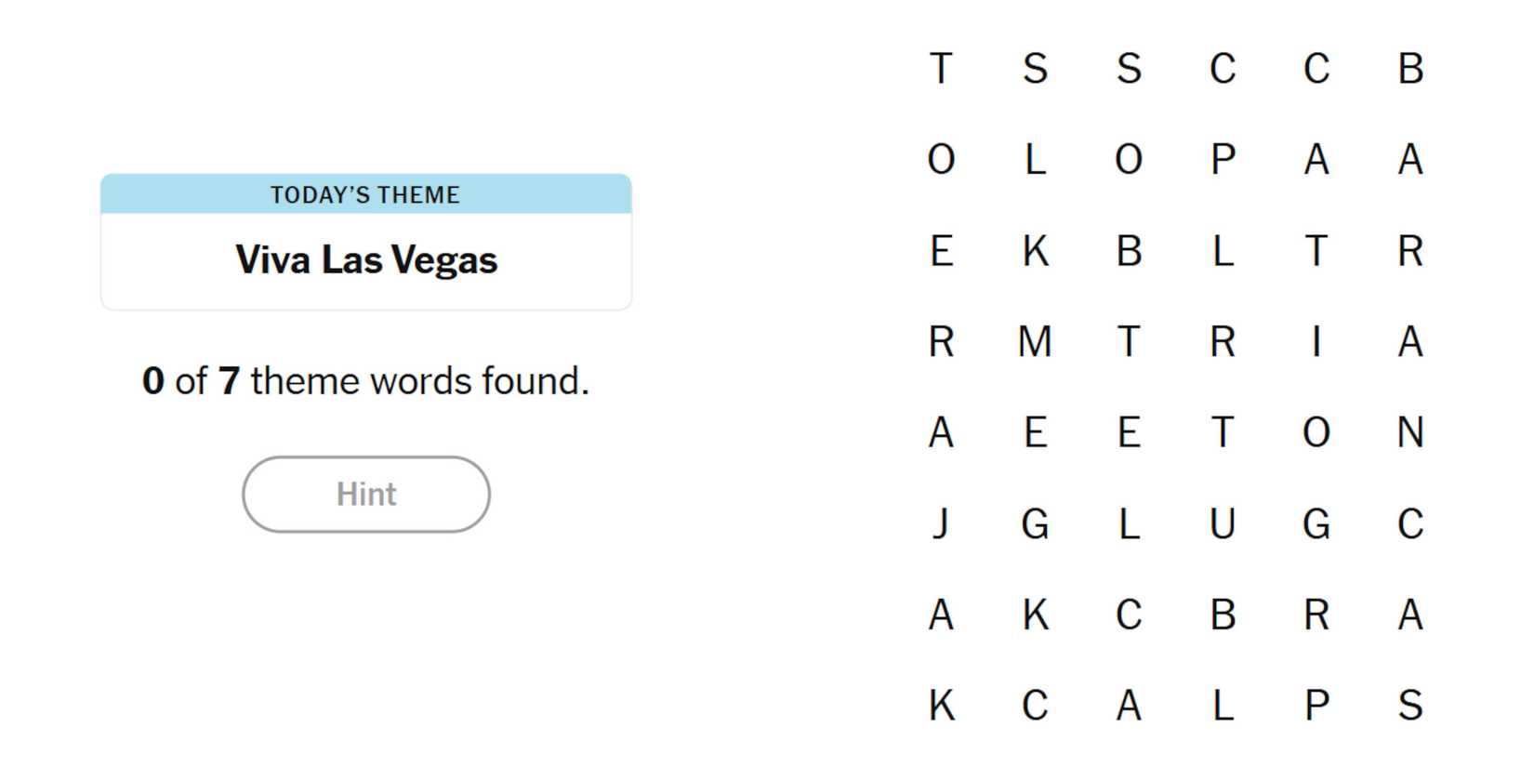Tap the bottom-left corner letter K

click(941, 706)
